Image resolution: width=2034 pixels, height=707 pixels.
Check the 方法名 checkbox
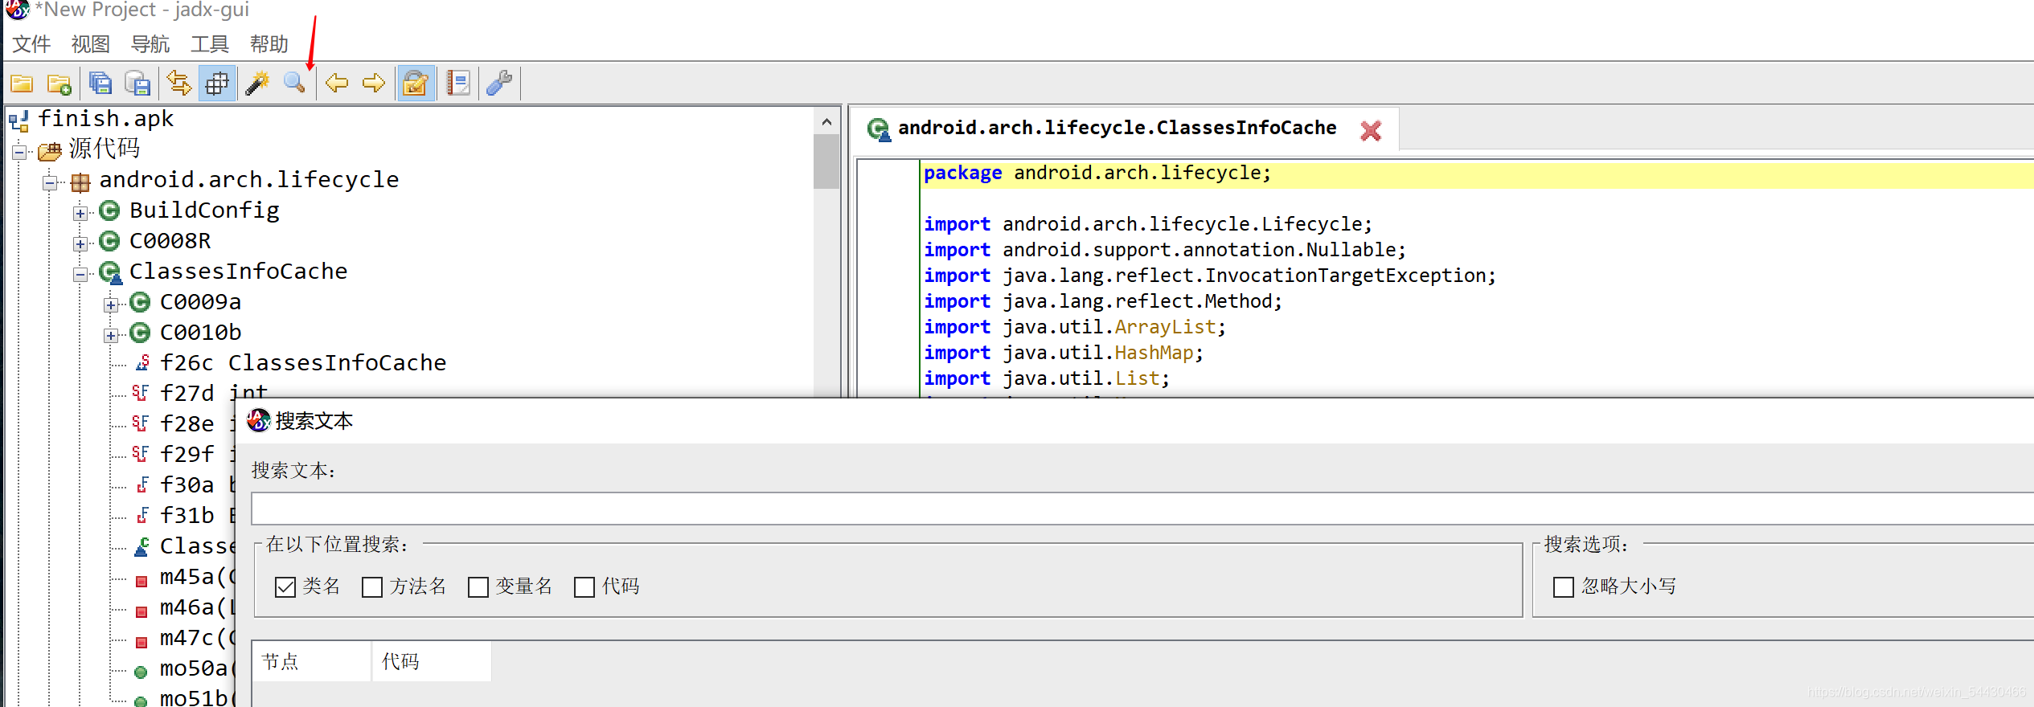(372, 587)
